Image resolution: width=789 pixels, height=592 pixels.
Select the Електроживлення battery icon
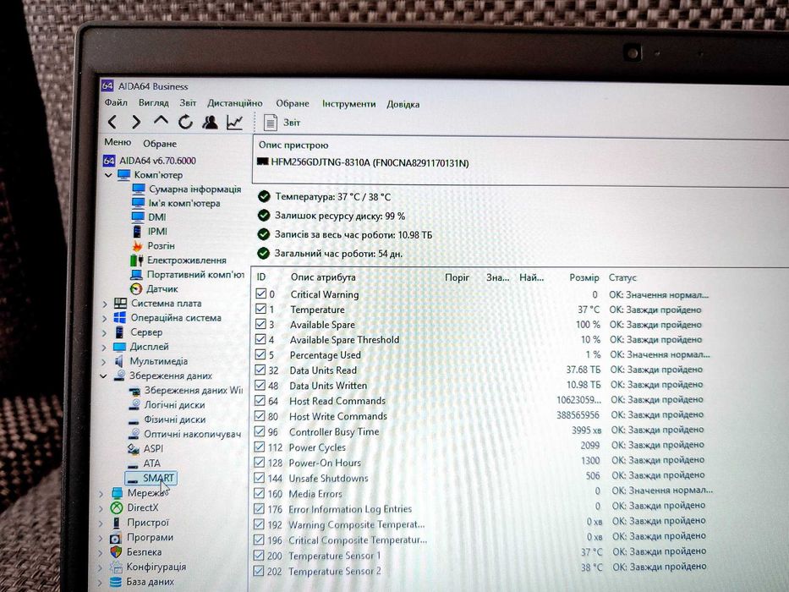point(136,260)
